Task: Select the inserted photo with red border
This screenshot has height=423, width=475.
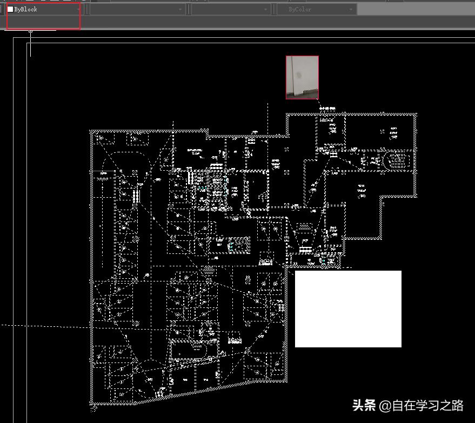Action: (x=302, y=77)
